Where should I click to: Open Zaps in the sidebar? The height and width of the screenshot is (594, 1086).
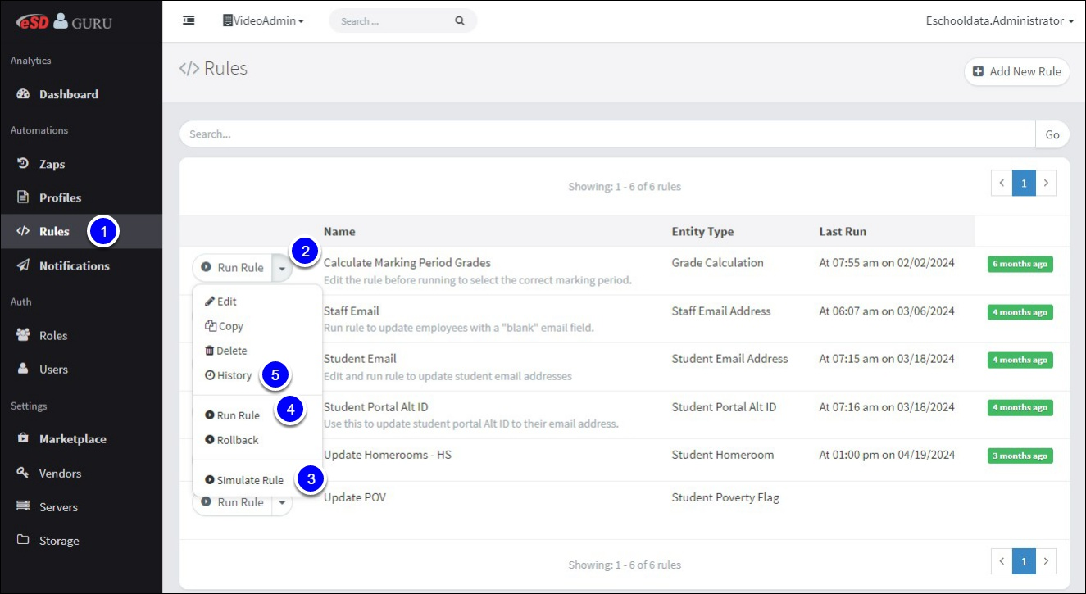click(x=52, y=164)
